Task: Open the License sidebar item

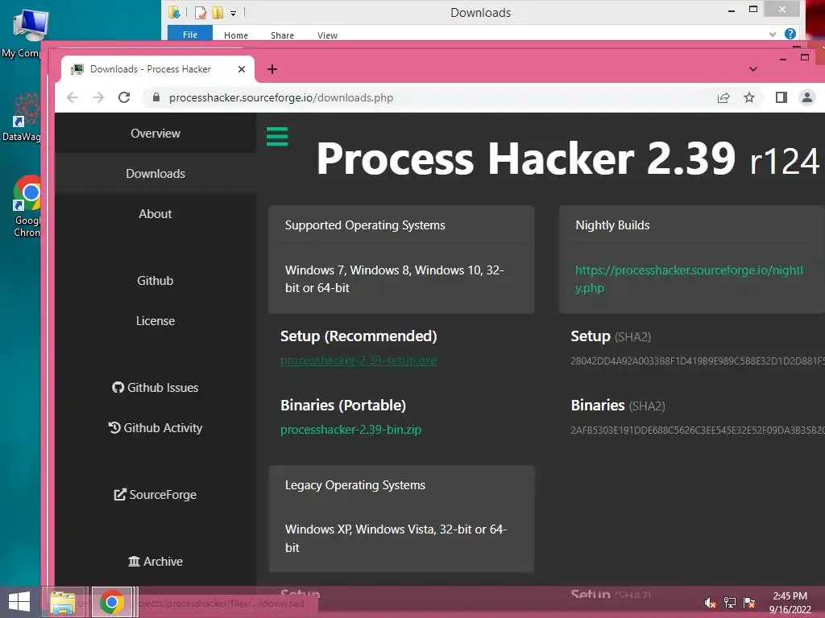Action: pos(155,321)
